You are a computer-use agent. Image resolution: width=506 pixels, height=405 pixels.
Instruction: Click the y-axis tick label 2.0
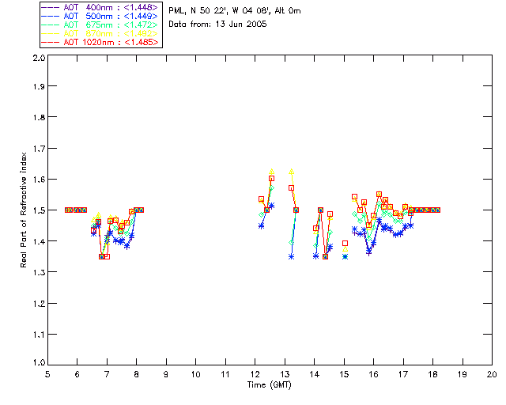click(x=39, y=58)
